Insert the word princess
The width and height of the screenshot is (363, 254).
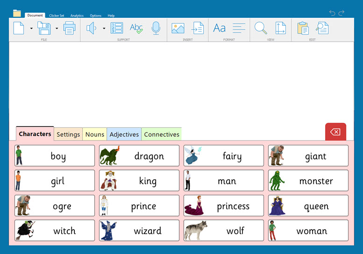click(x=224, y=206)
